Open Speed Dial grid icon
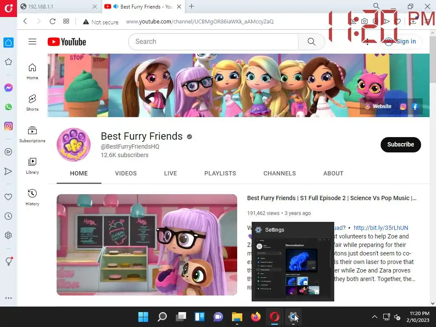This screenshot has width=436, height=327. [66, 21]
